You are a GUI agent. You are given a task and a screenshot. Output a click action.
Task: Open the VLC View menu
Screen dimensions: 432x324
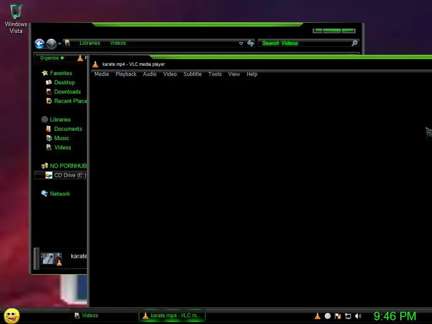point(234,74)
